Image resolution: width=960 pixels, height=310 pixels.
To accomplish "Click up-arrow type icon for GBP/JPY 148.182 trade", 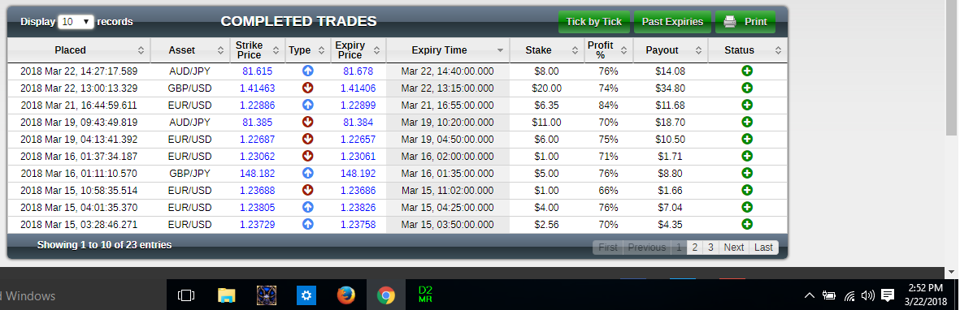I will (308, 173).
